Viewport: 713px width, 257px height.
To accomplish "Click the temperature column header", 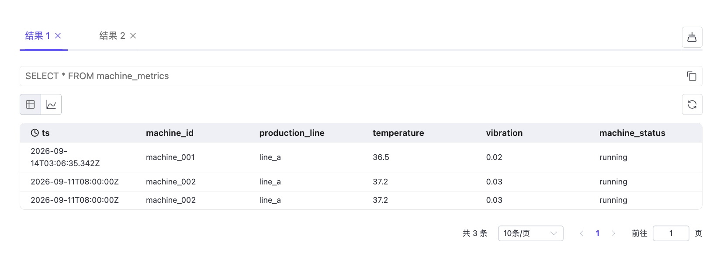I will [x=398, y=133].
